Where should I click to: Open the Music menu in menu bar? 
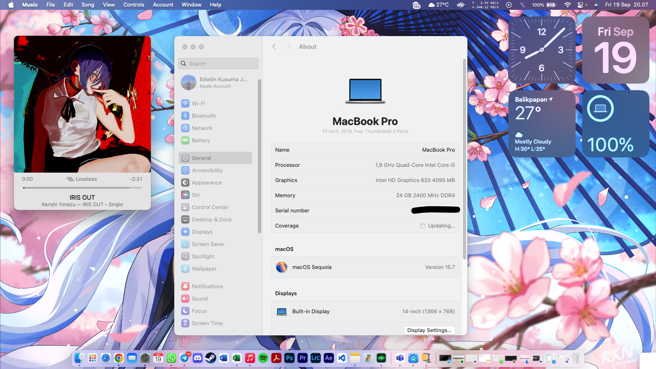pyautogui.click(x=30, y=5)
